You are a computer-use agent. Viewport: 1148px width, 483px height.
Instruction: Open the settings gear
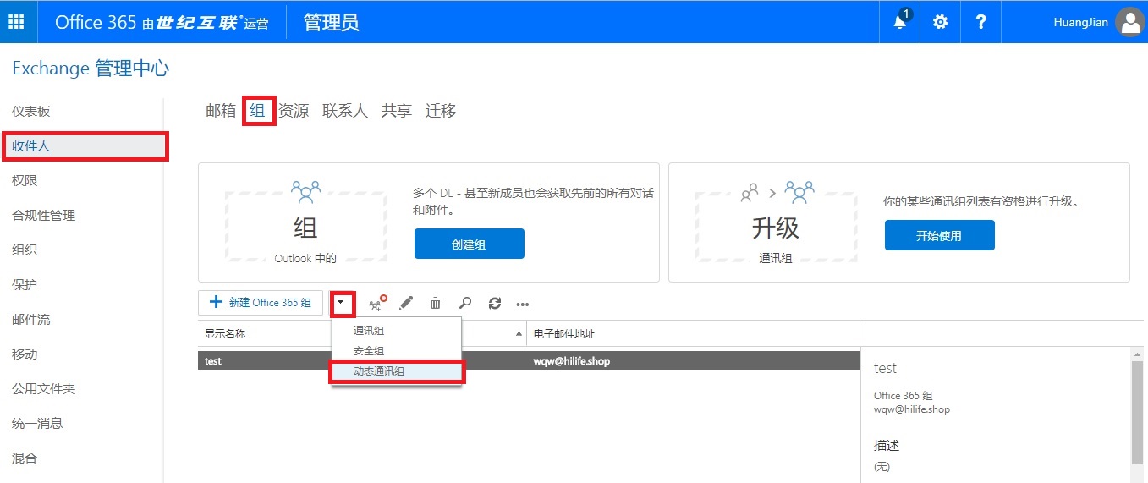coord(940,22)
